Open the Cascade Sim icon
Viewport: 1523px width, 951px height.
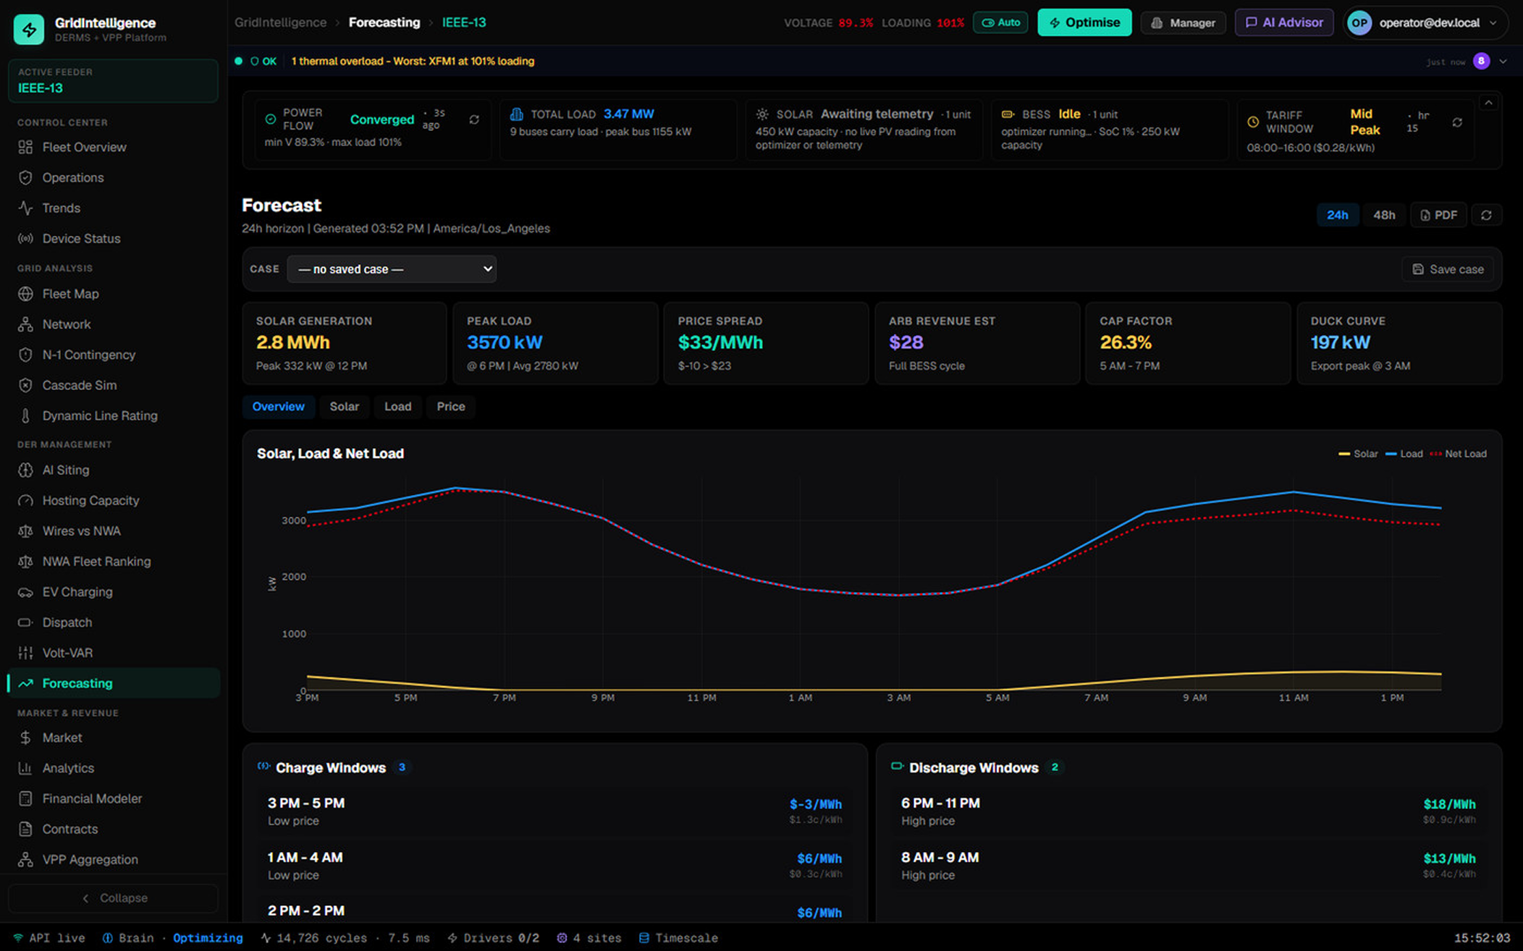click(25, 385)
